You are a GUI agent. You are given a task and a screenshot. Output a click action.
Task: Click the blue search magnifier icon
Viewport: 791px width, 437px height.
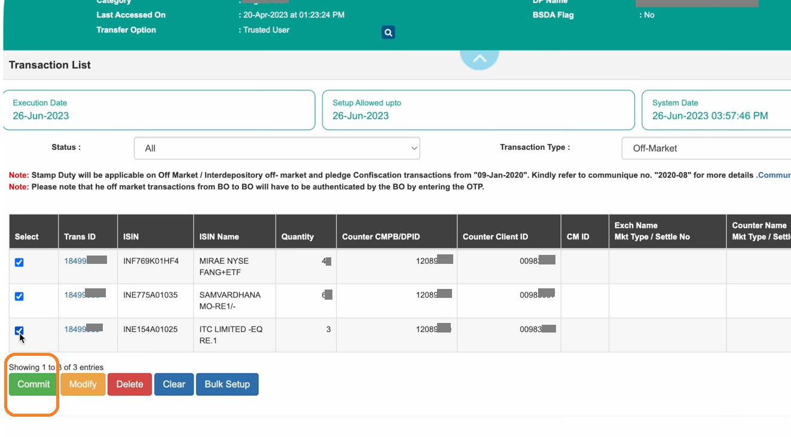coord(388,33)
